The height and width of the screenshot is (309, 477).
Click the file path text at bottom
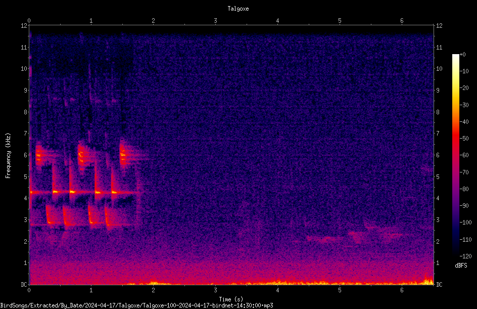pos(136,305)
